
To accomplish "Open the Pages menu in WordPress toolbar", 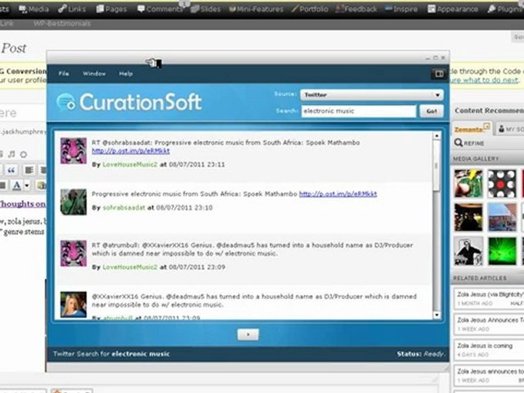I will 111,9.
